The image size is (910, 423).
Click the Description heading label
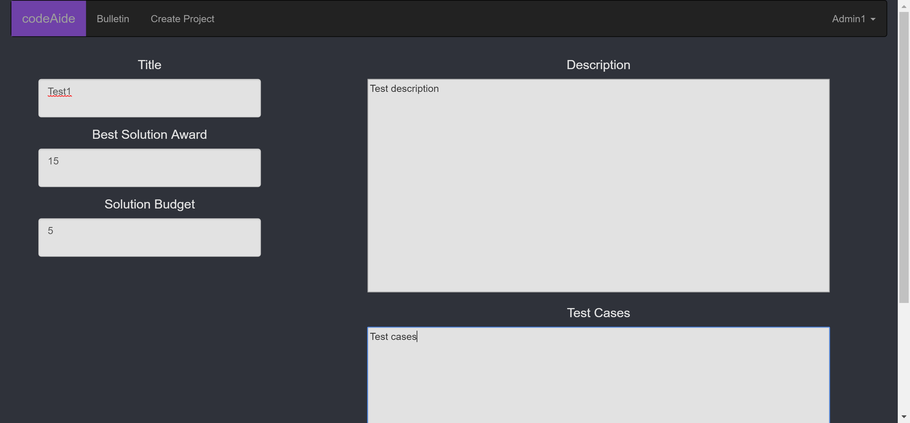pos(598,65)
